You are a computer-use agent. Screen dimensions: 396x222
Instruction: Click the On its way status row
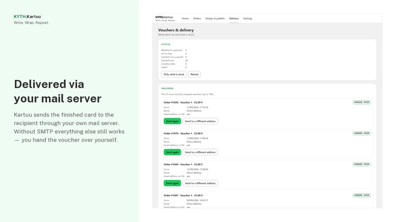pyautogui.click(x=174, y=54)
